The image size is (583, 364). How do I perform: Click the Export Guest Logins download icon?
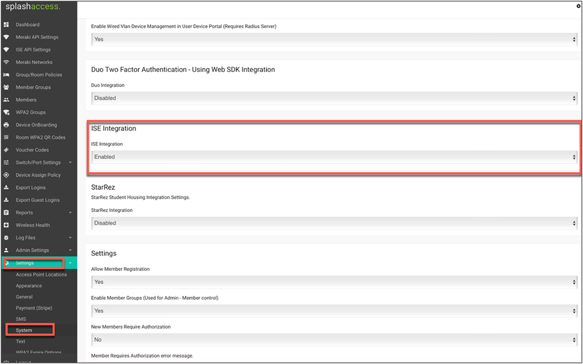pos(6,200)
